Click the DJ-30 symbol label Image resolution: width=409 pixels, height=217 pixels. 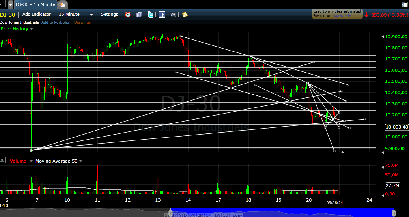(x=7, y=15)
